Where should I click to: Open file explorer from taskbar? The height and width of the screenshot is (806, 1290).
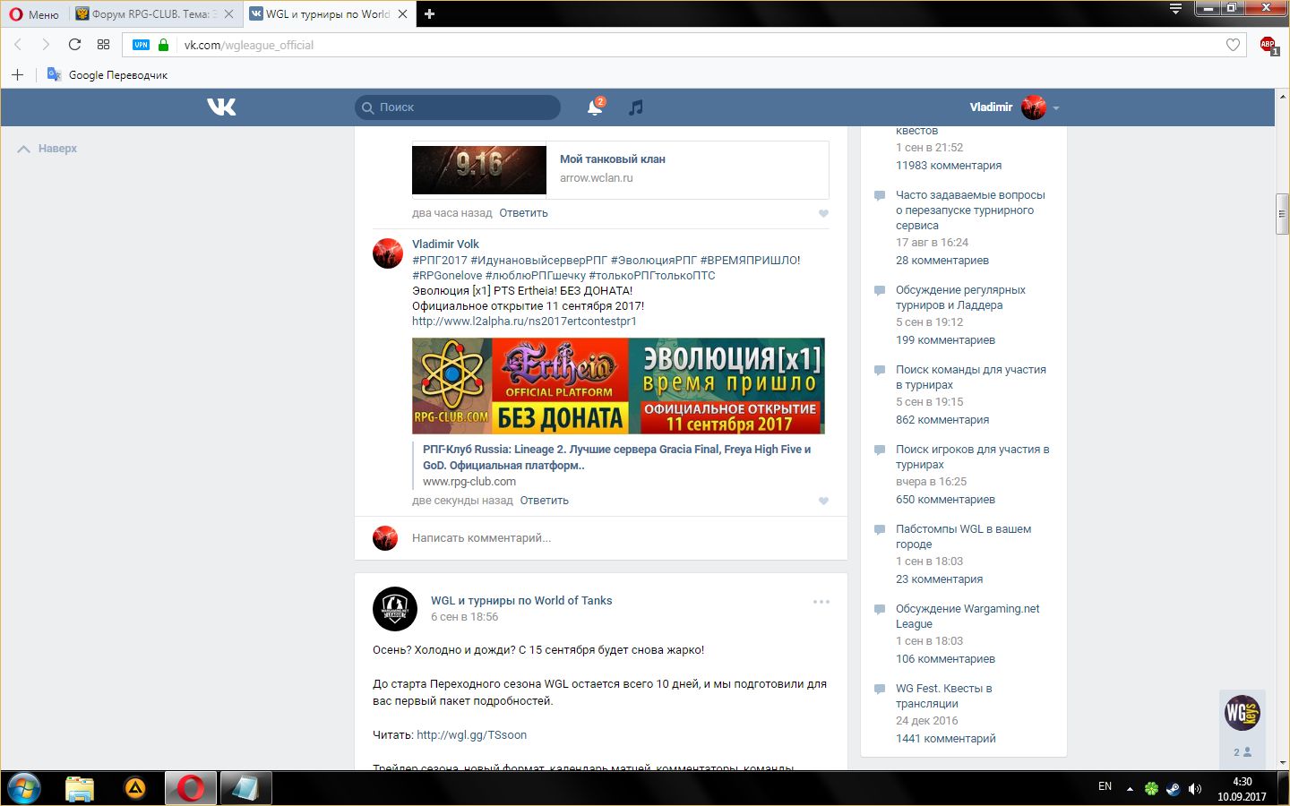click(x=80, y=788)
